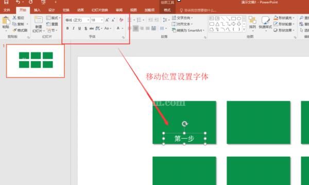Activate the Format Painter brush
The height and width of the screenshot is (185, 309).
[20, 30]
